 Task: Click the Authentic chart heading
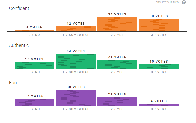(x=19, y=45)
